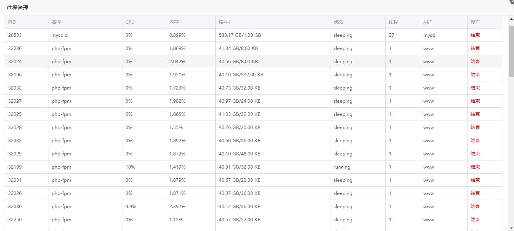Click the 内存 column header
The image size is (514, 231).
[174, 22]
